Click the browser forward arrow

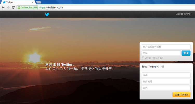pos(8,7)
